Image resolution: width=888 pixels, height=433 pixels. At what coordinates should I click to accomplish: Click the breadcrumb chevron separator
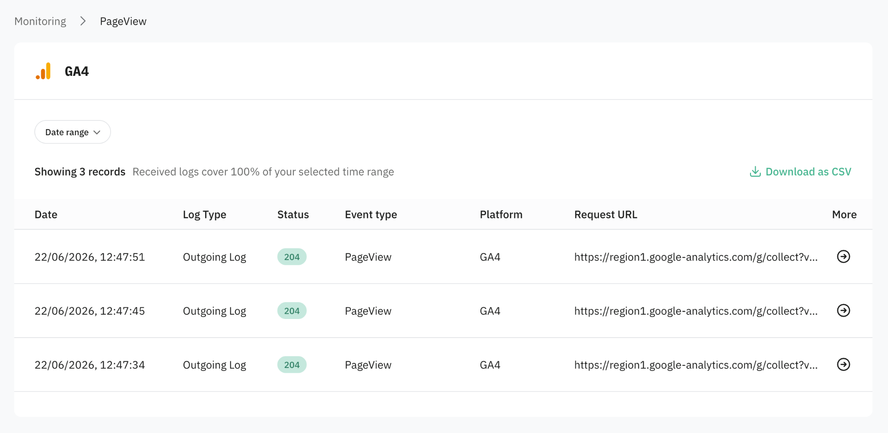(83, 21)
